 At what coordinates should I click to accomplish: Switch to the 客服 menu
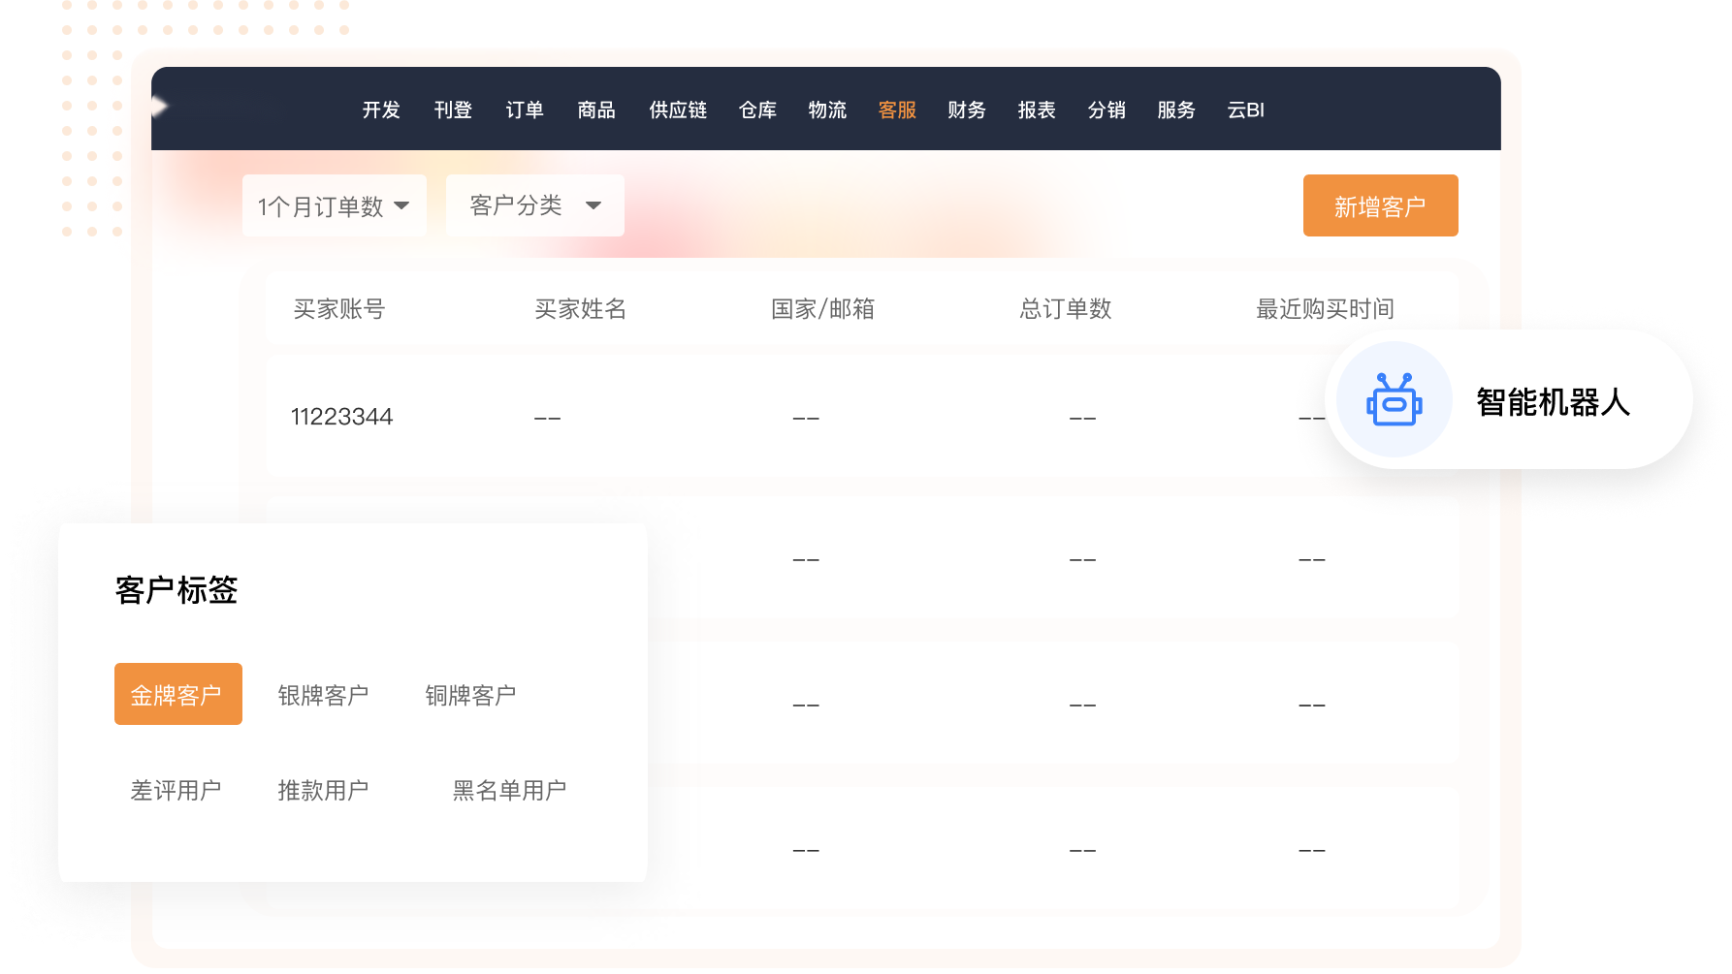tap(897, 110)
